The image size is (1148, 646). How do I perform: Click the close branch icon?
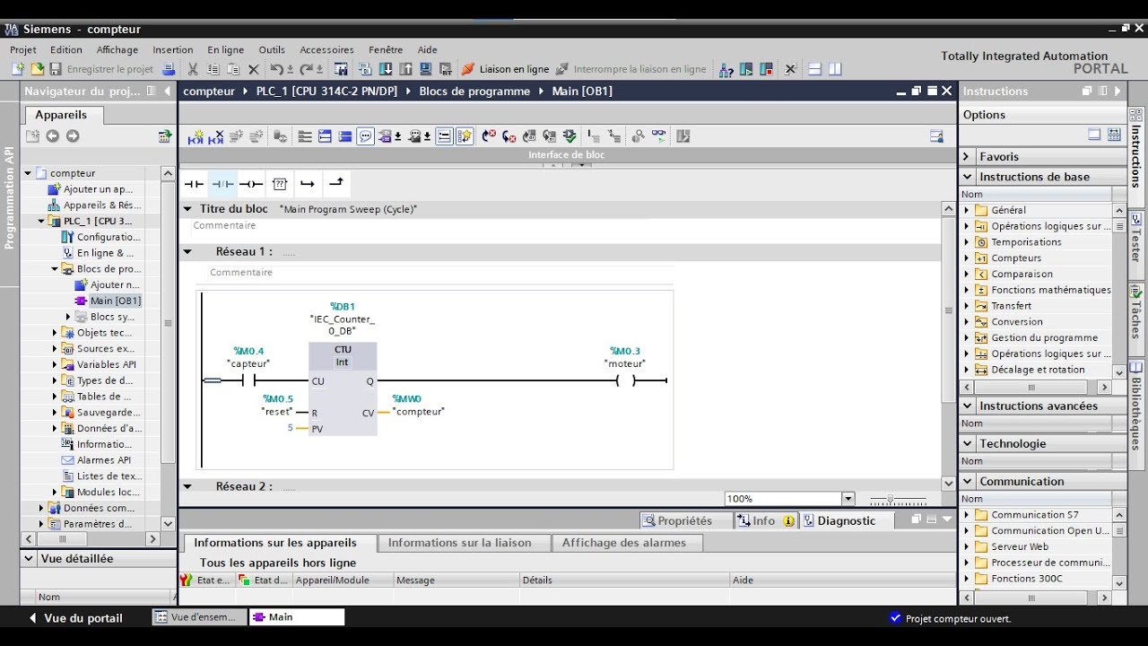click(x=336, y=184)
